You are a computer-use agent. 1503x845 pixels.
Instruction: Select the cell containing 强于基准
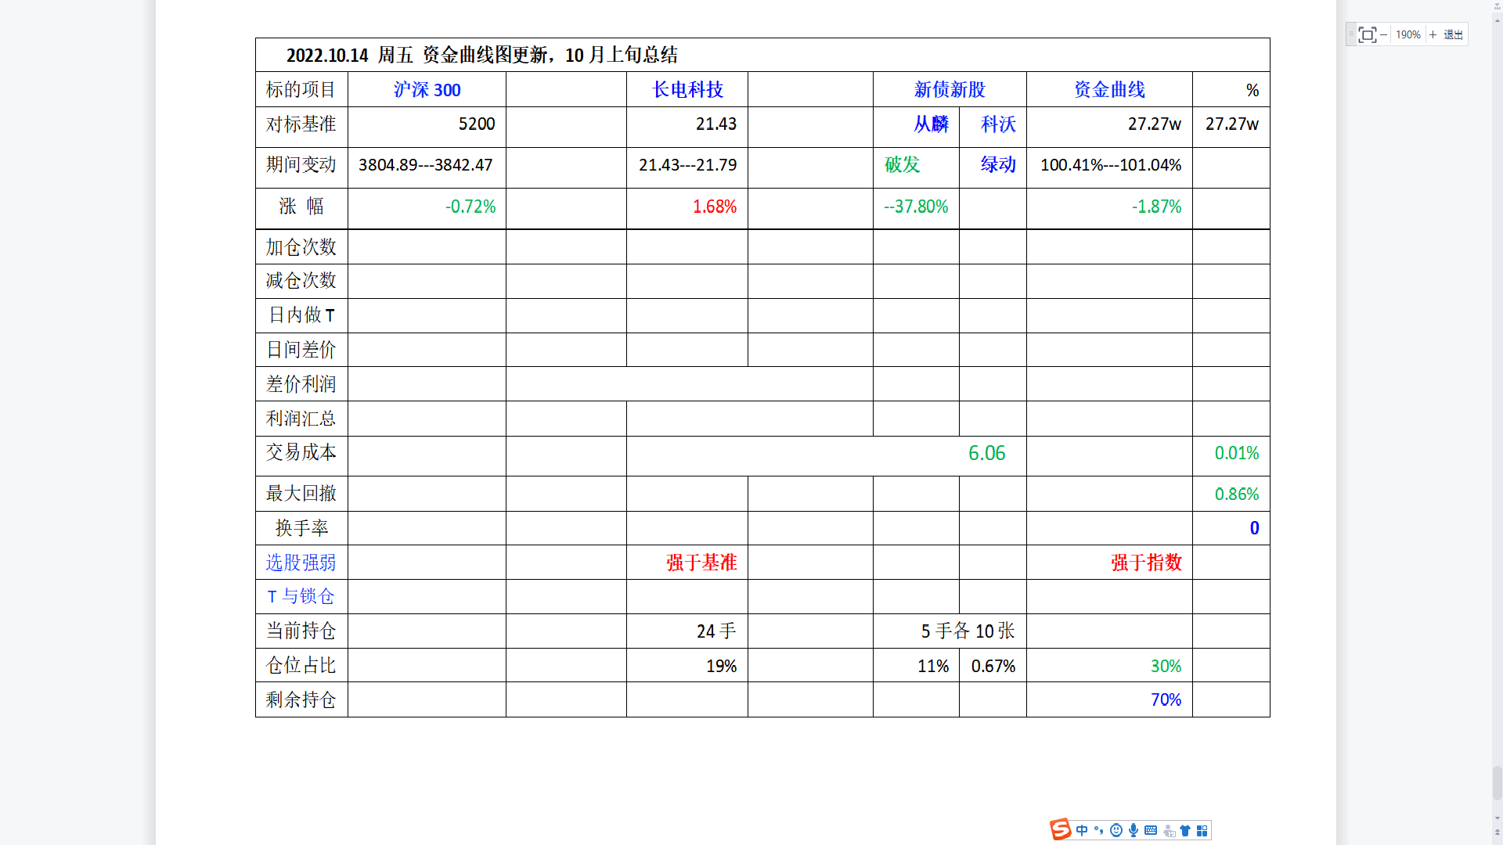(700, 563)
